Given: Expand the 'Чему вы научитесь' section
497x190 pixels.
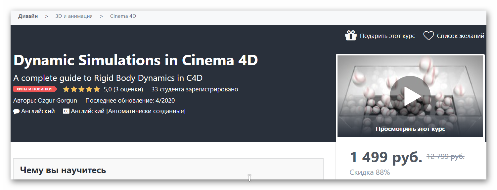Looking at the screenshot, I should [x=63, y=170].
